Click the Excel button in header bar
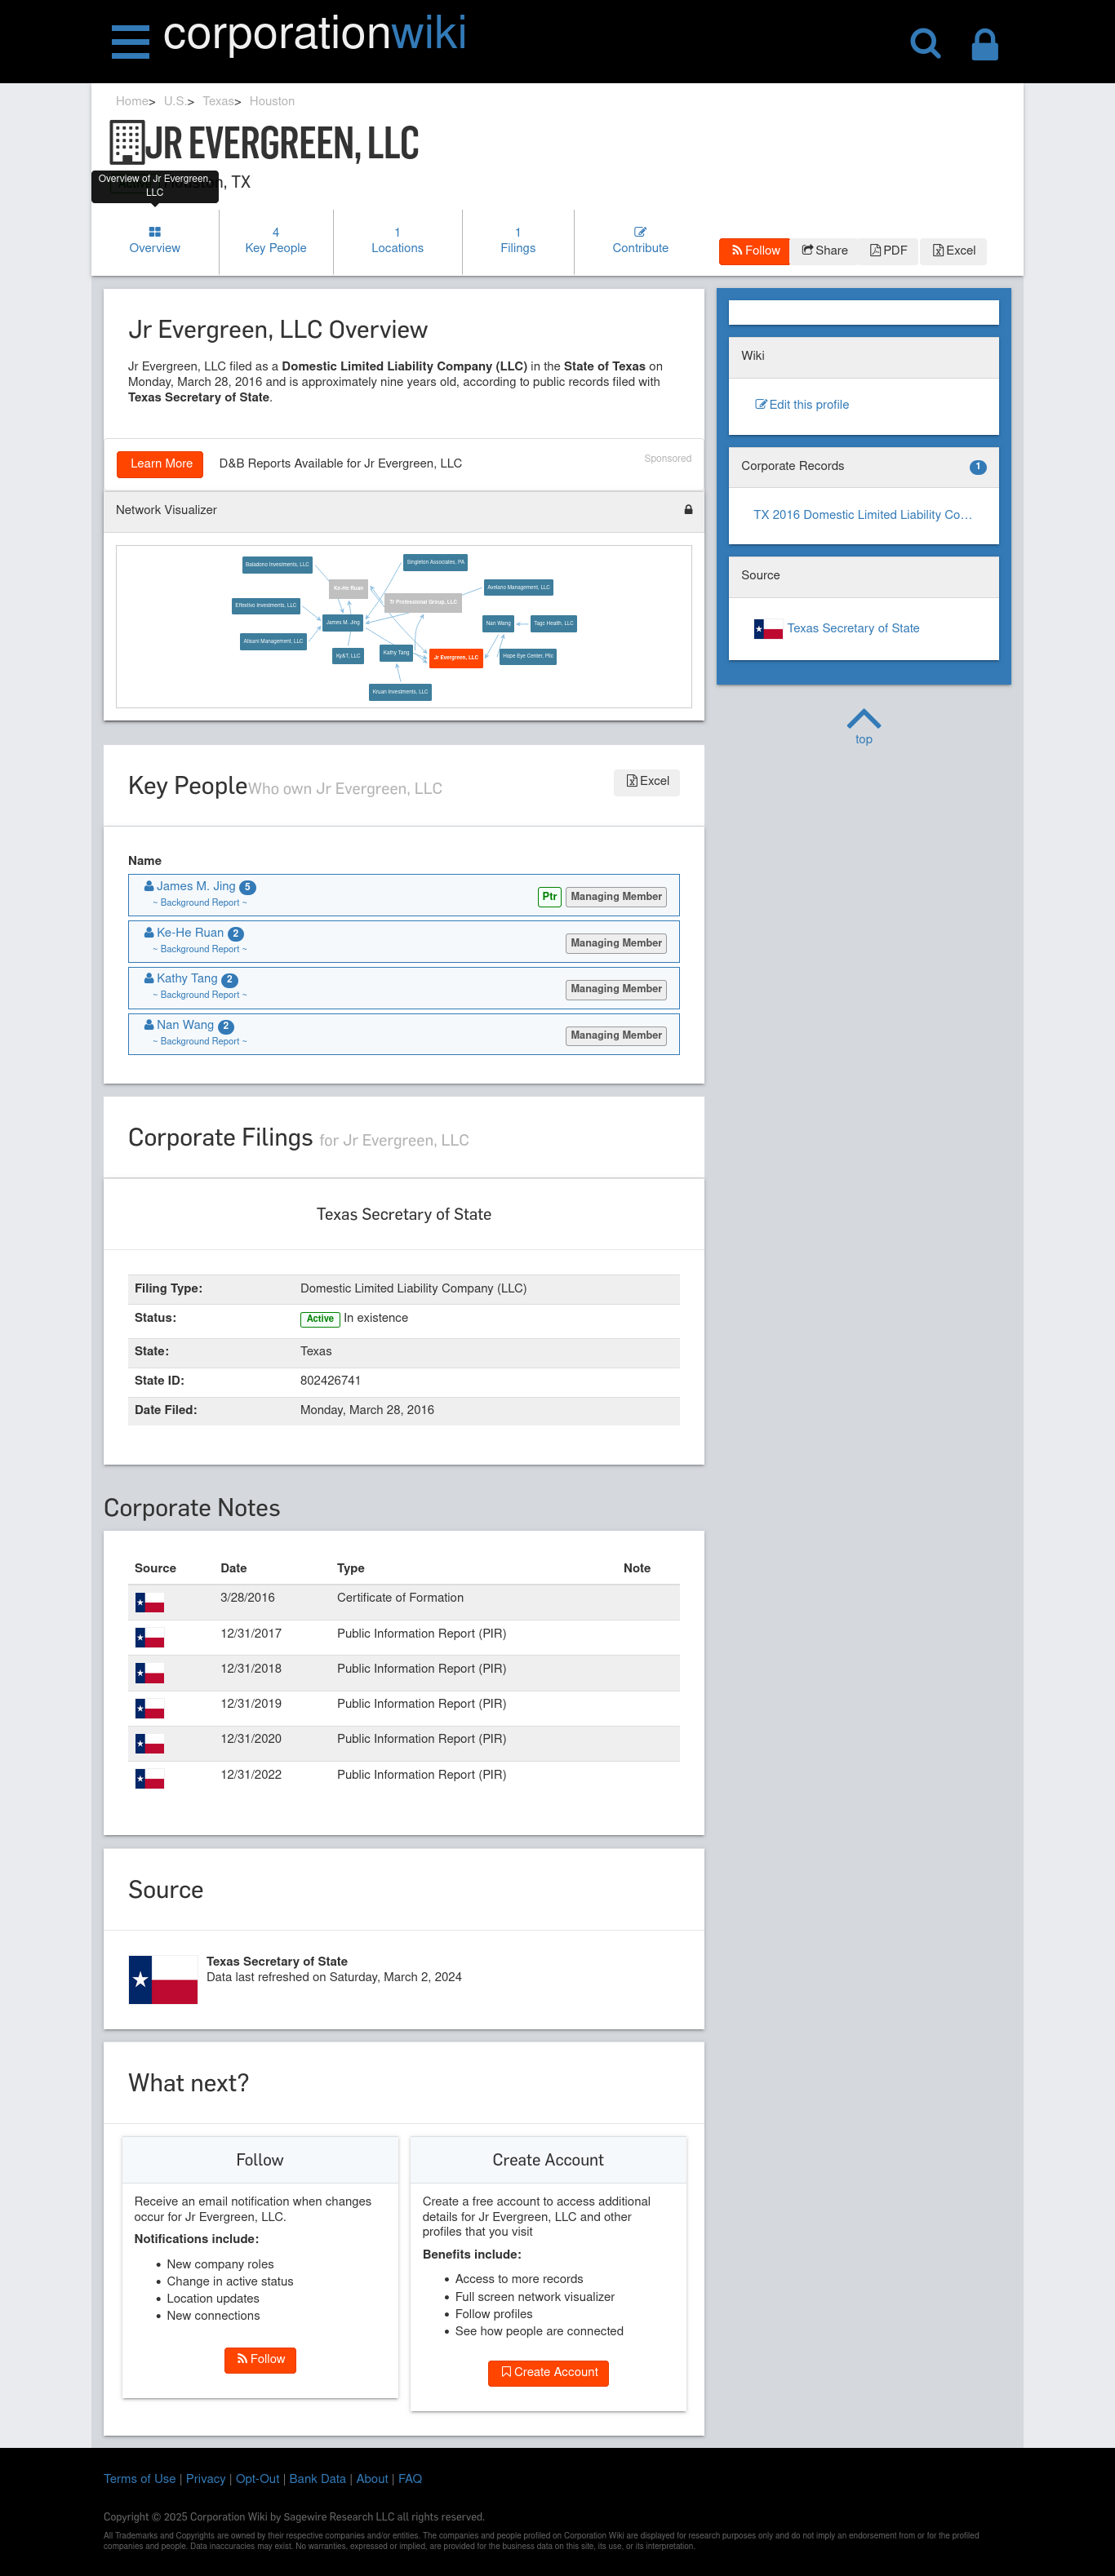Image resolution: width=1115 pixels, height=2576 pixels. click(x=953, y=251)
